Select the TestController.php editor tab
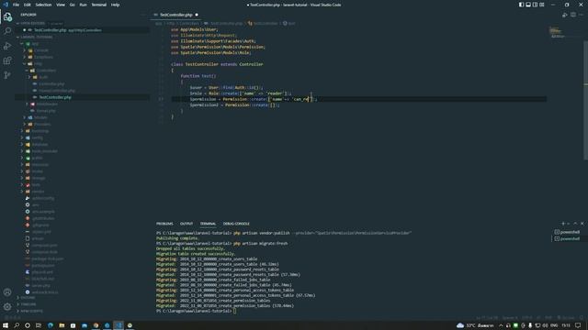The image size is (588, 330). tap(175, 15)
